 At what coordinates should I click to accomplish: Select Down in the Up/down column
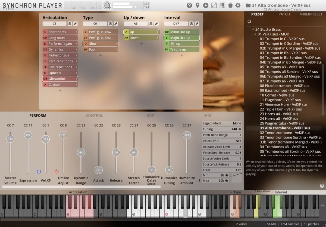point(141,38)
